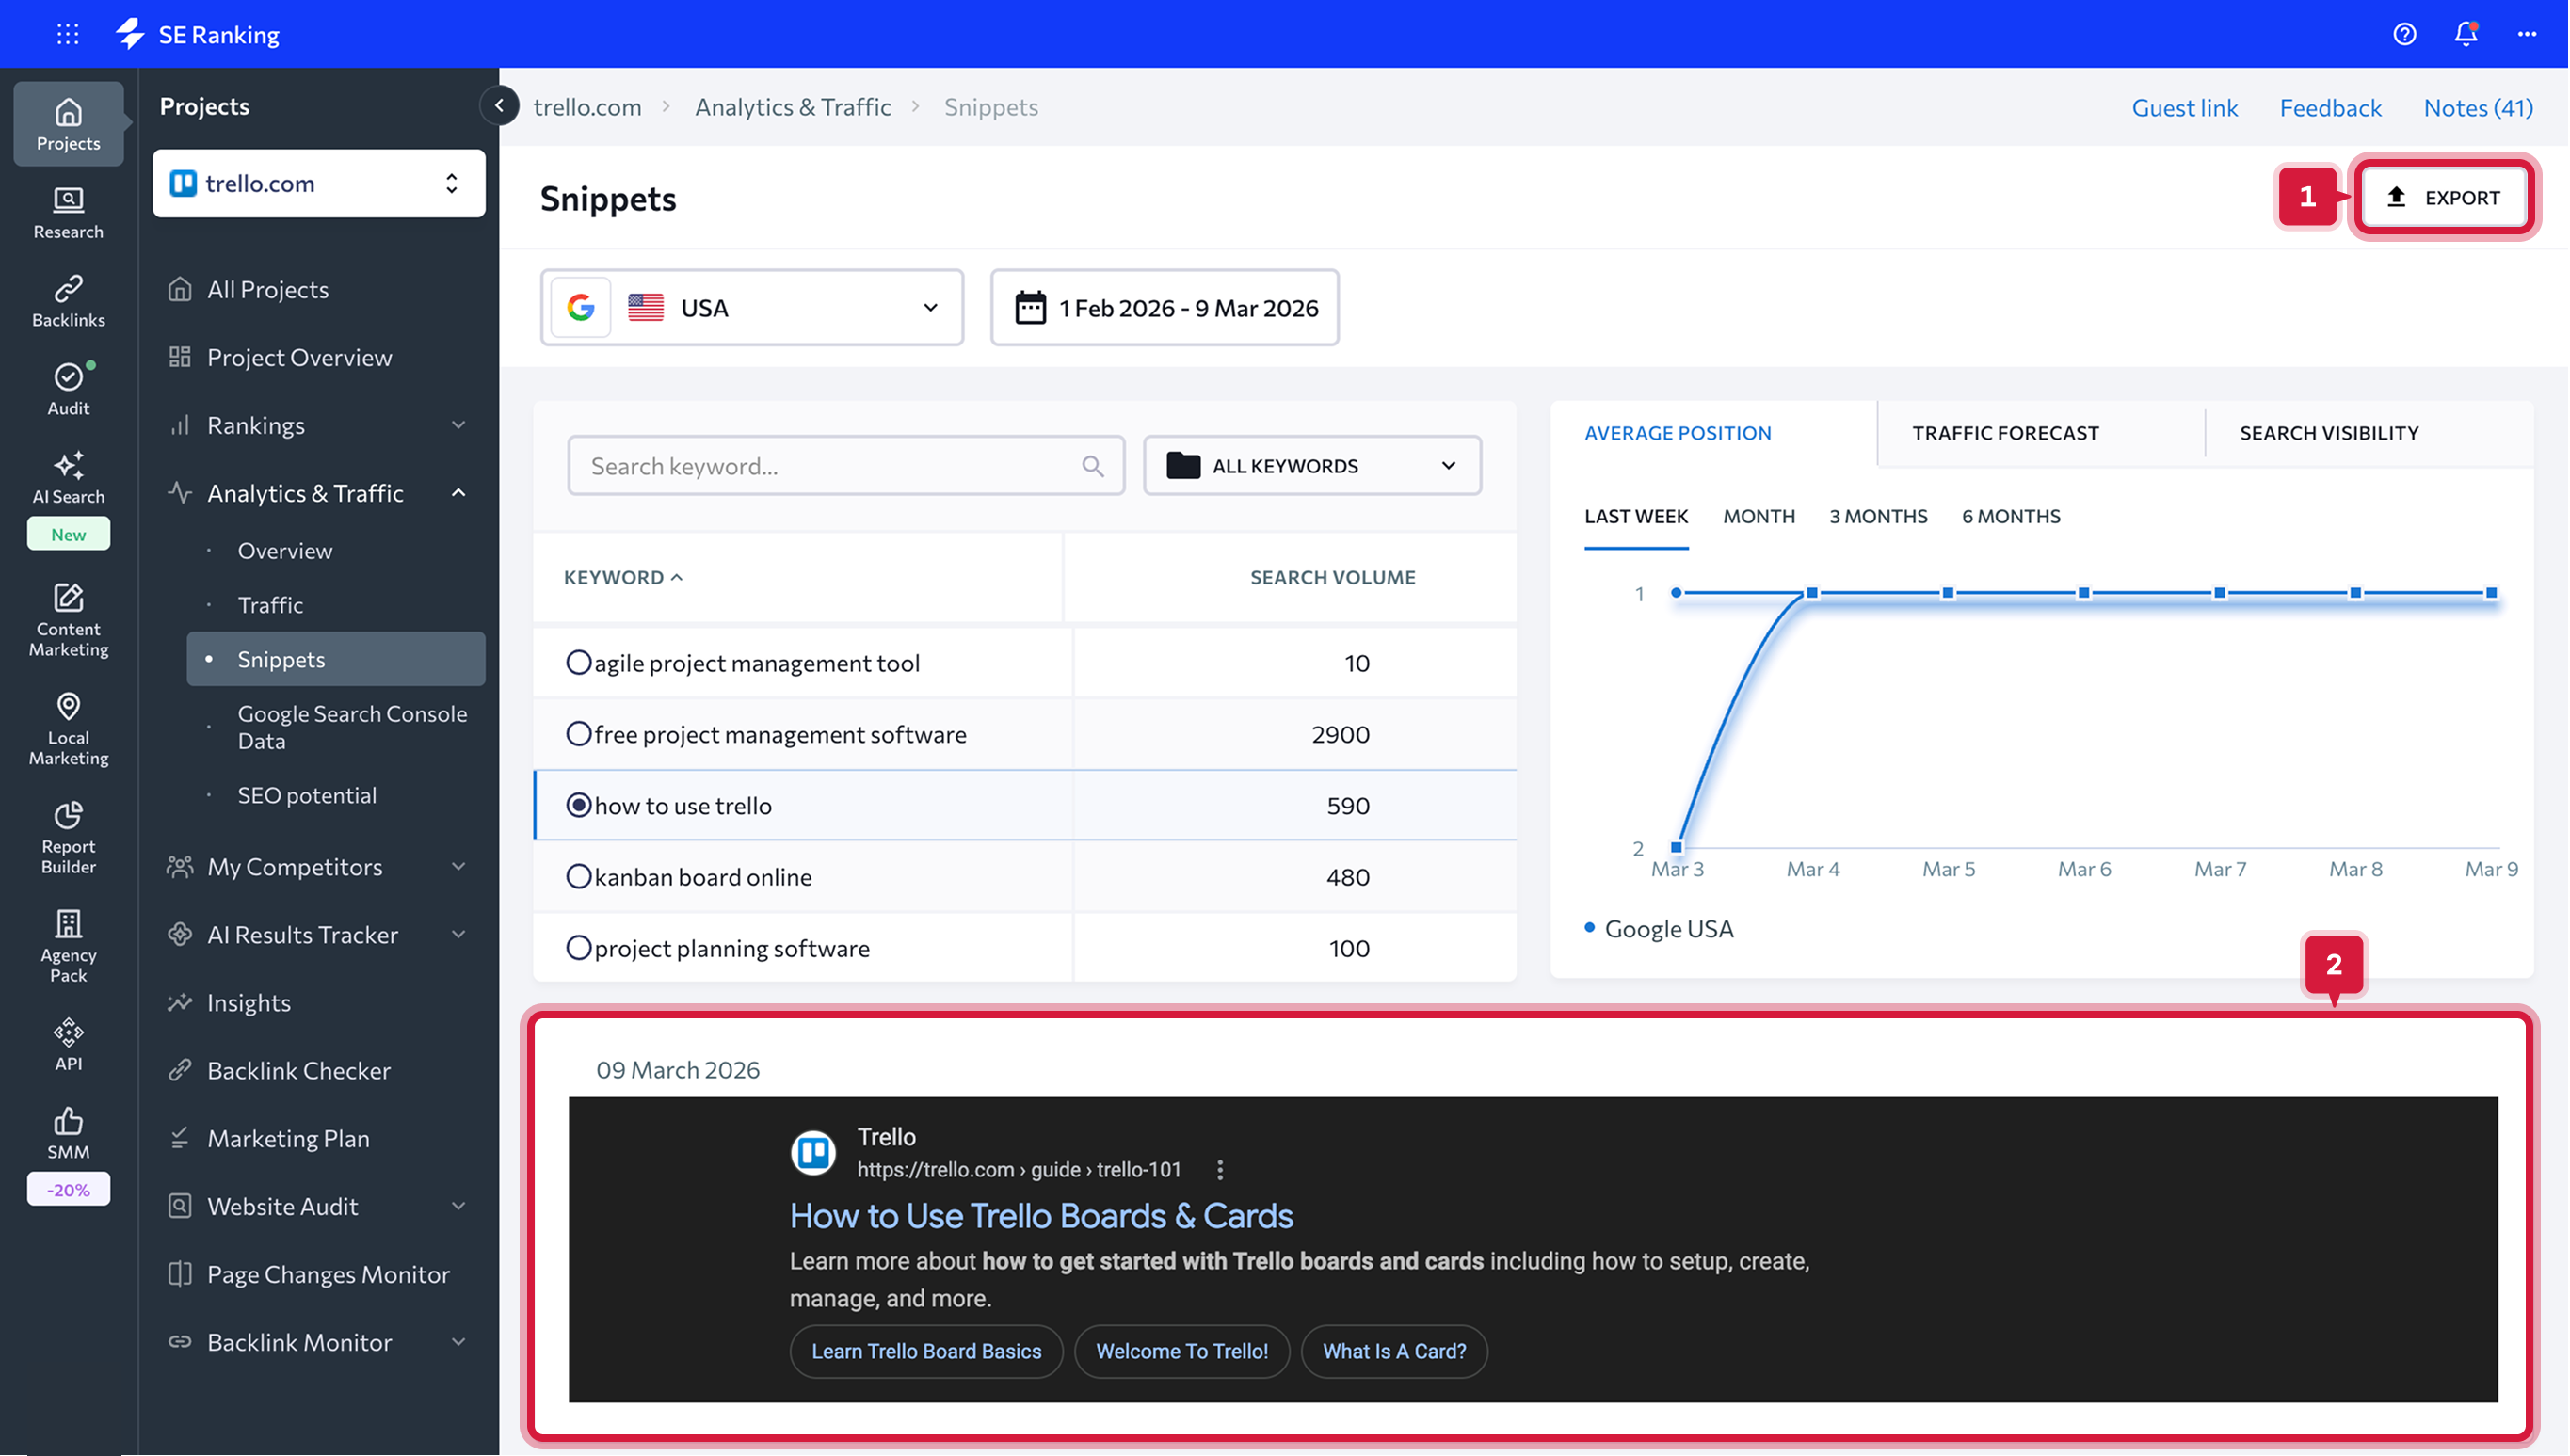Click the Export button
The width and height of the screenshot is (2570, 1456).
[2442, 198]
